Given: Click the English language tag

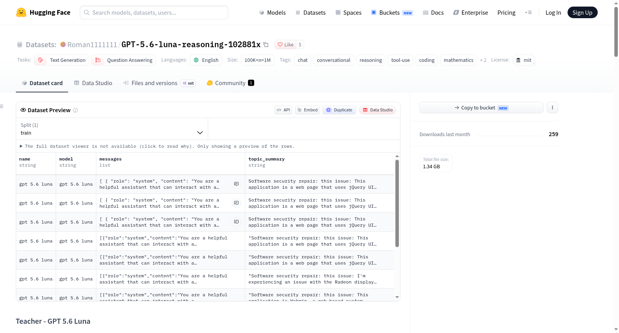Looking at the screenshot, I should click(x=206, y=60).
